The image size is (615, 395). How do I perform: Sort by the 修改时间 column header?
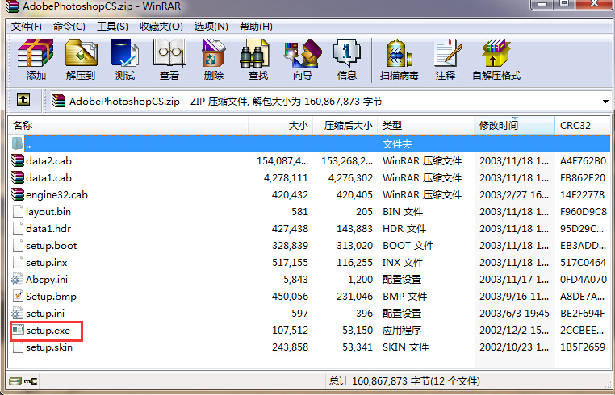click(515, 126)
